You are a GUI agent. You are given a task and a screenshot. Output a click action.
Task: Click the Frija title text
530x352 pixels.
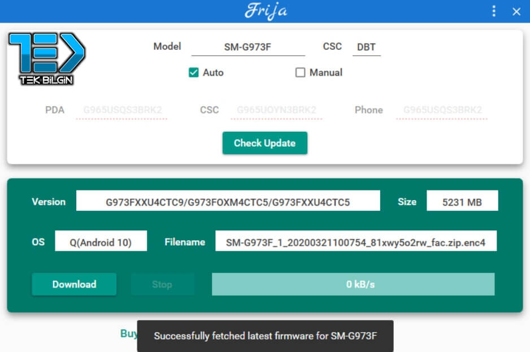click(x=266, y=11)
